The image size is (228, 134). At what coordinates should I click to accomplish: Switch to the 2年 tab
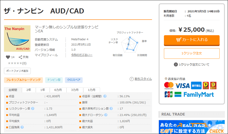pyautogui.click(x=29, y=90)
